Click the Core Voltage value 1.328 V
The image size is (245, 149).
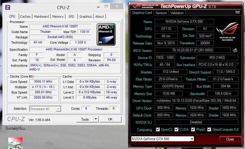(x=81, y=42)
